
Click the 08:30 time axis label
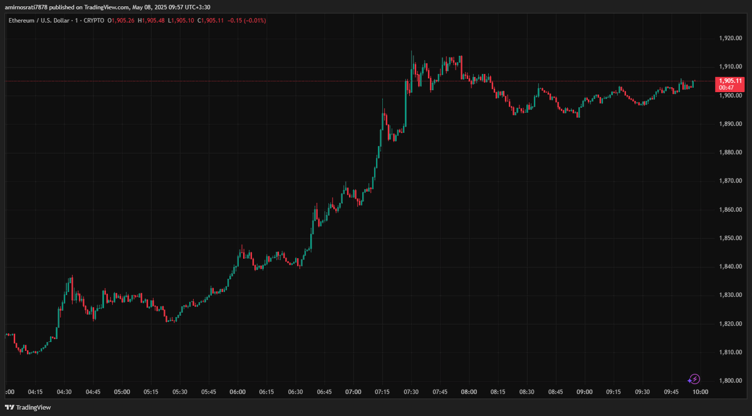coord(526,392)
